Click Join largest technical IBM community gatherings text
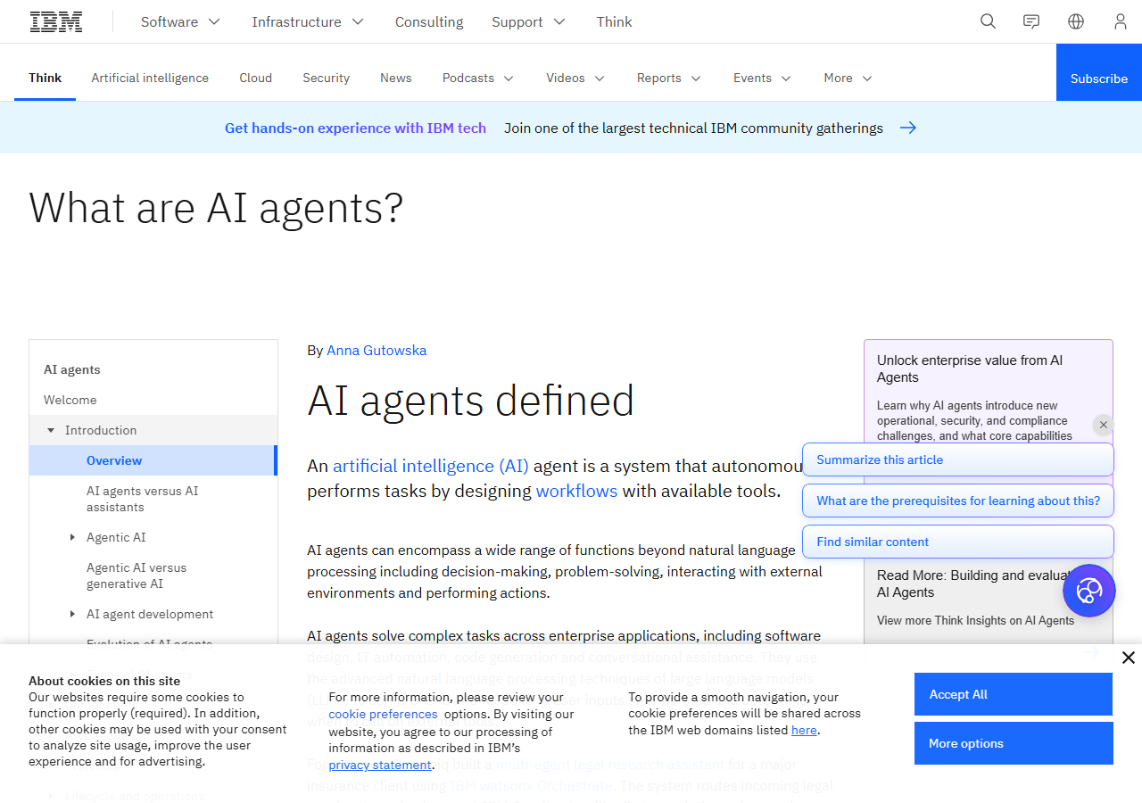1142x803 pixels. (693, 128)
